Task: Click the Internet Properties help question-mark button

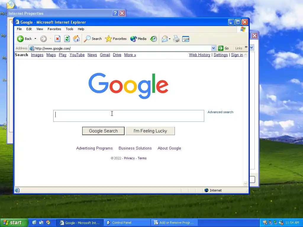Action: click(x=115, y=13)
